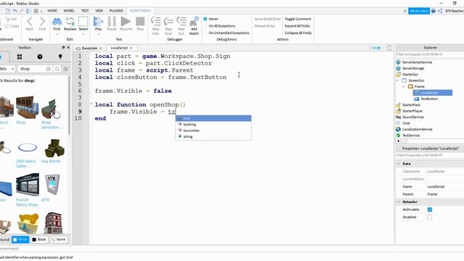Click the New file icon in quick access
Image resolution: width=464 pixels, height=261 pixels.
[8, 11]
